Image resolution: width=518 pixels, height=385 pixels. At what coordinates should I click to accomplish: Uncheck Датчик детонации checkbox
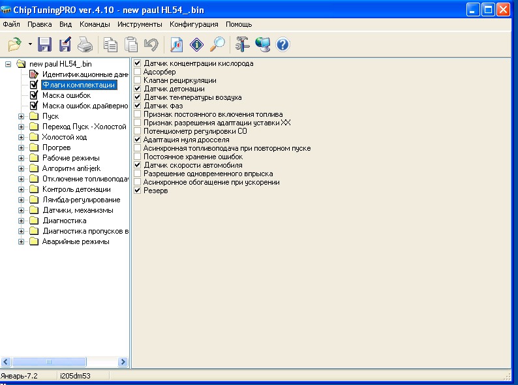pyautogui.click(x=138, y=89)
